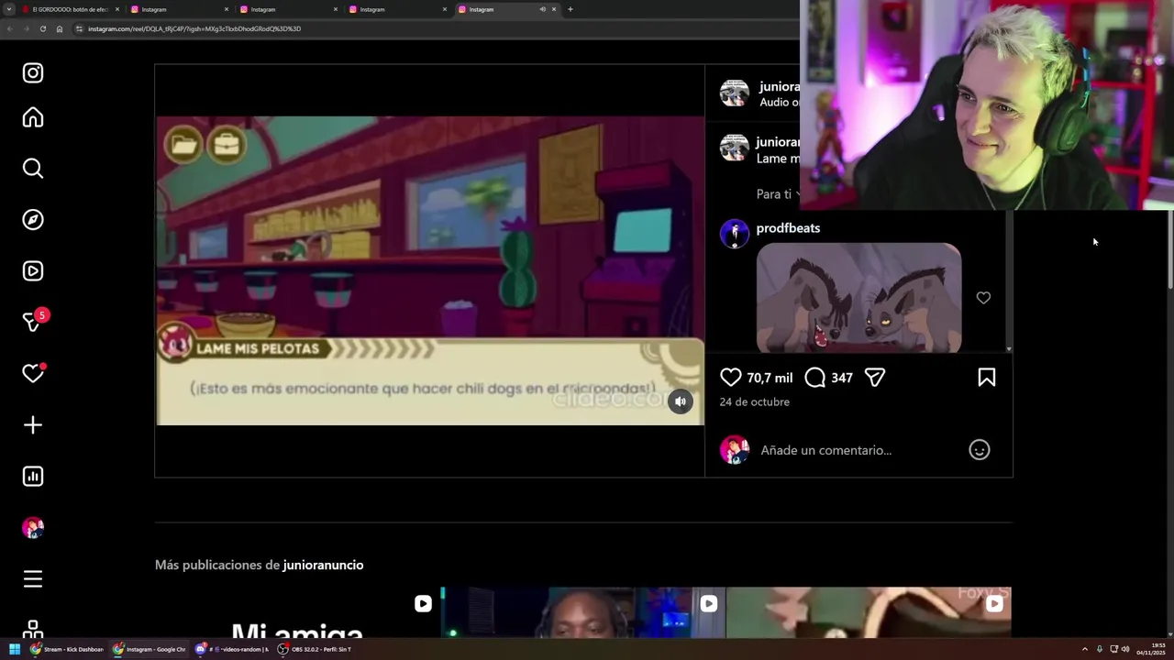Open Messages with 5 unread badge
Image resolution: width=1174 pixels, height=660 pixels.
35,321
